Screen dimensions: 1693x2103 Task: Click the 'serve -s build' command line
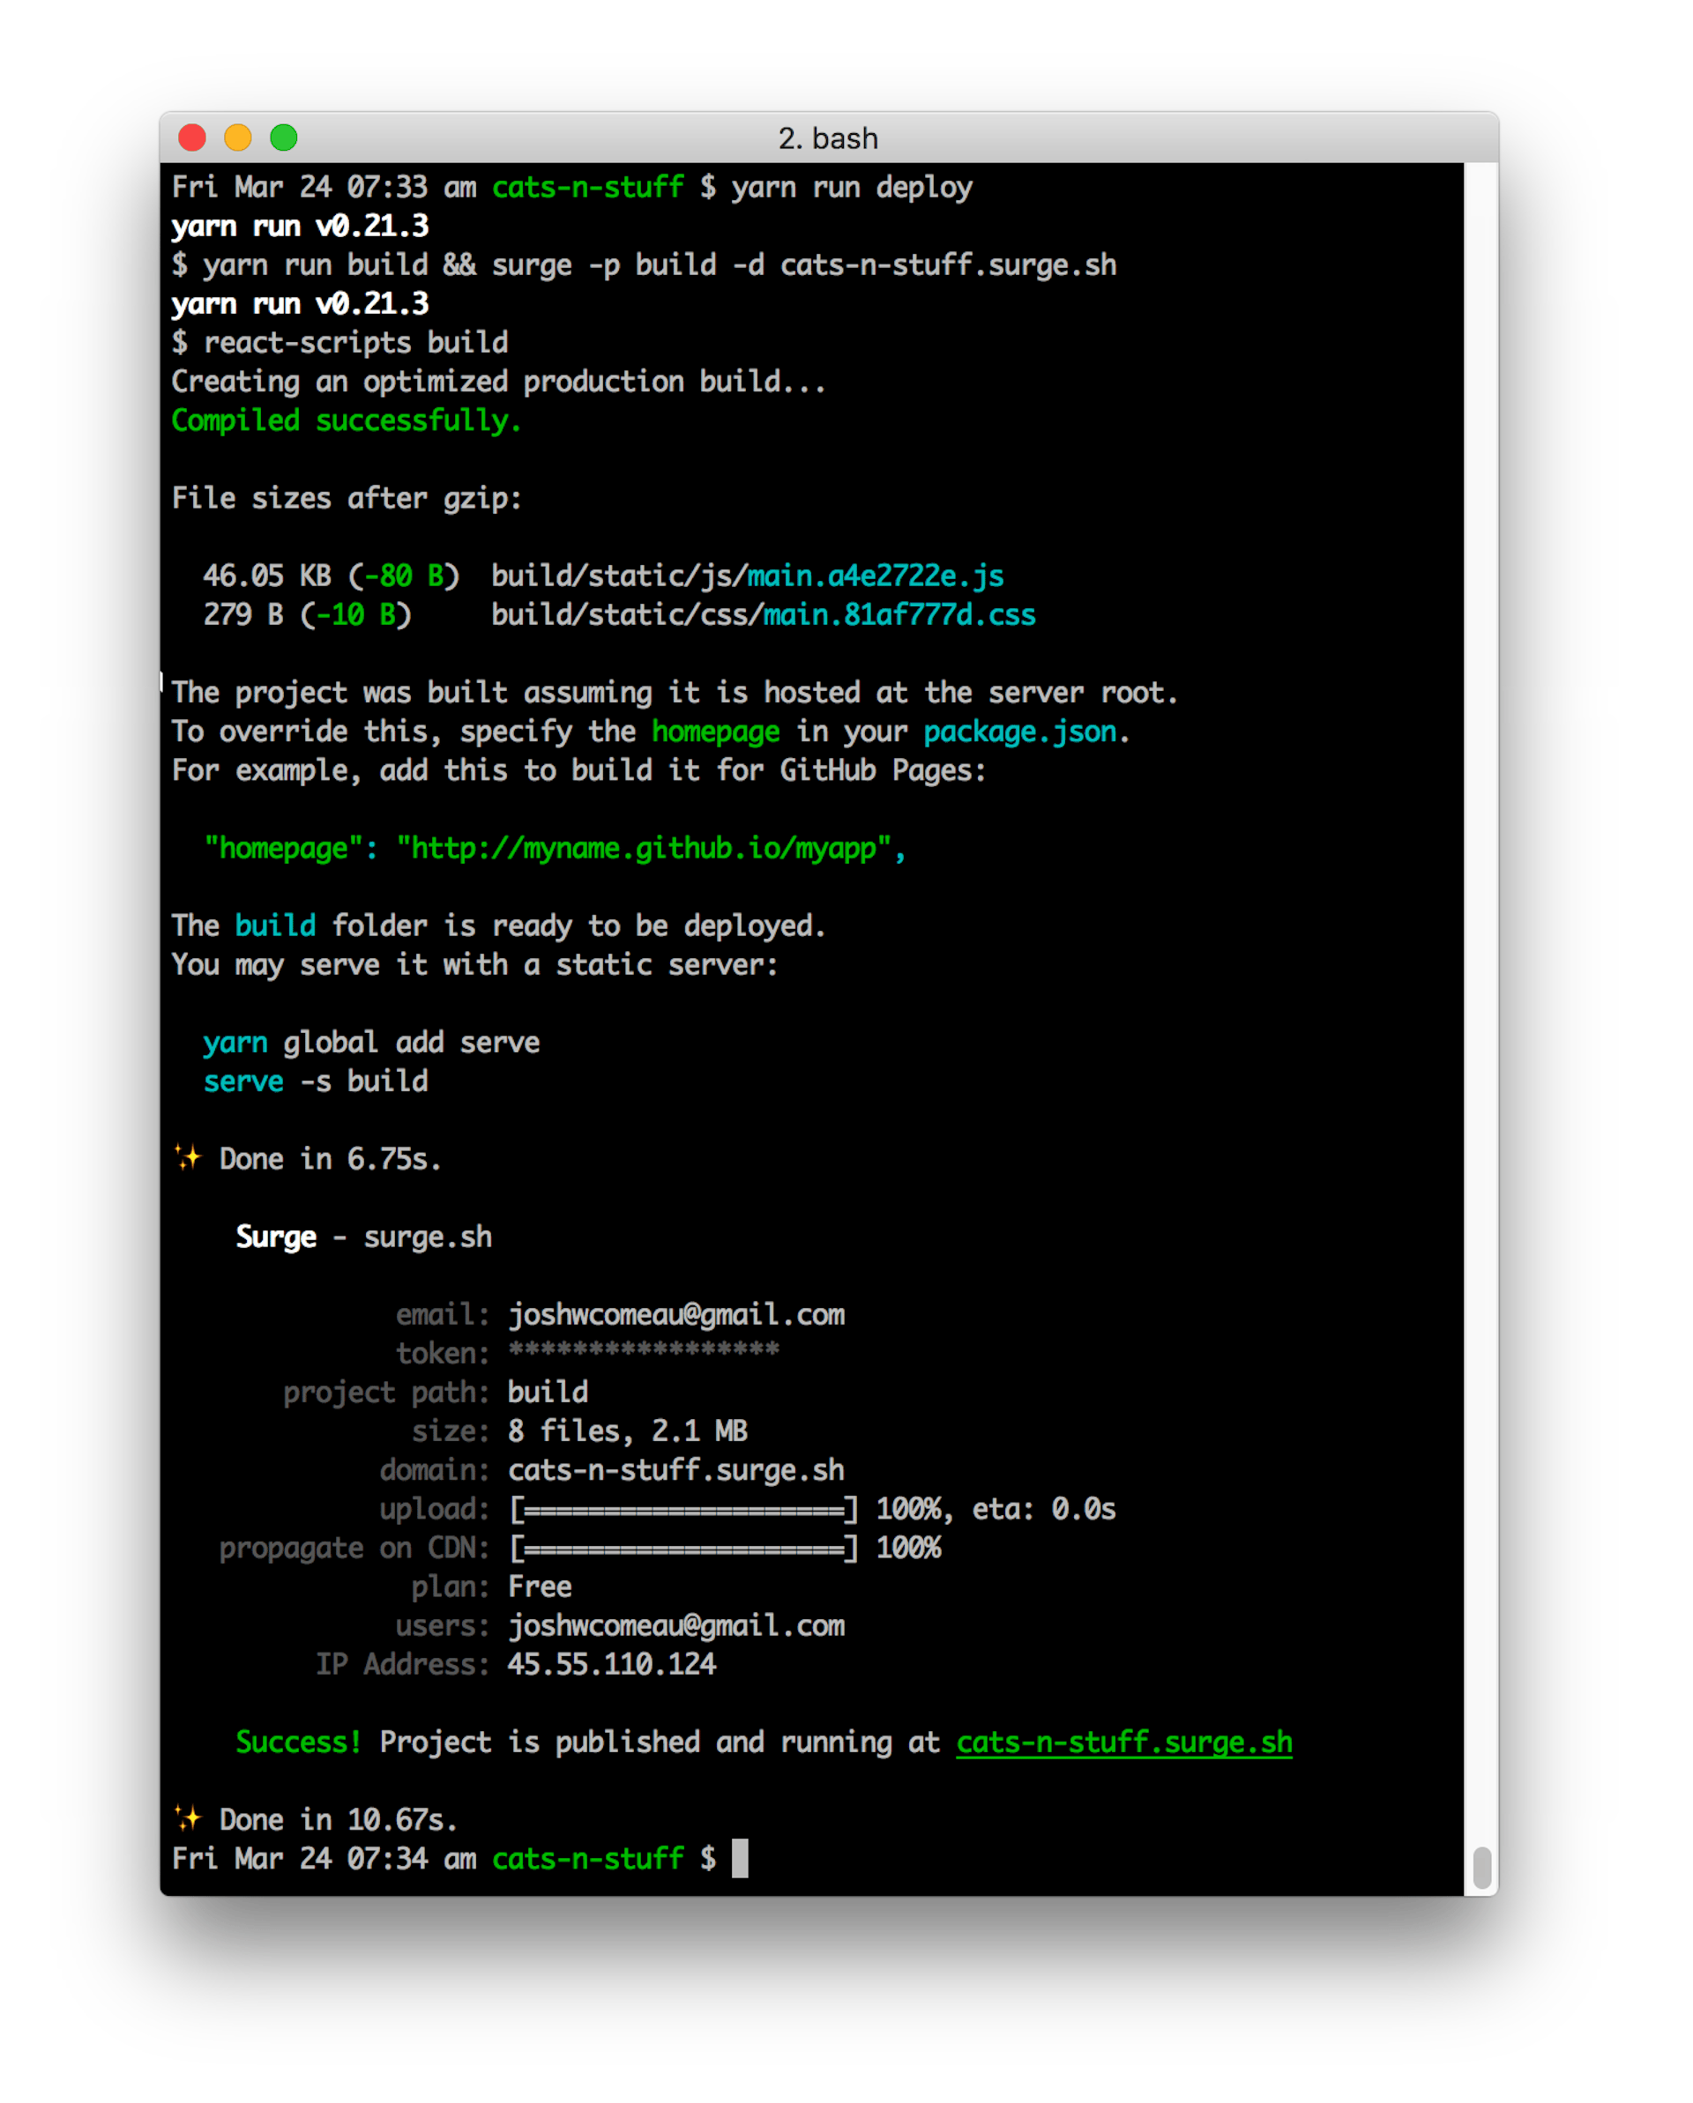315,1081
